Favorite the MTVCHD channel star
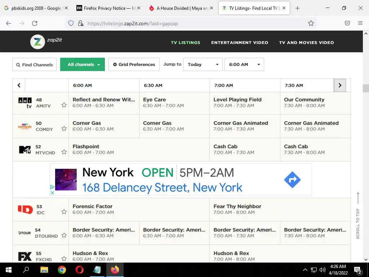The height and width of the screenshot is (277, 369). coord(64,152)
